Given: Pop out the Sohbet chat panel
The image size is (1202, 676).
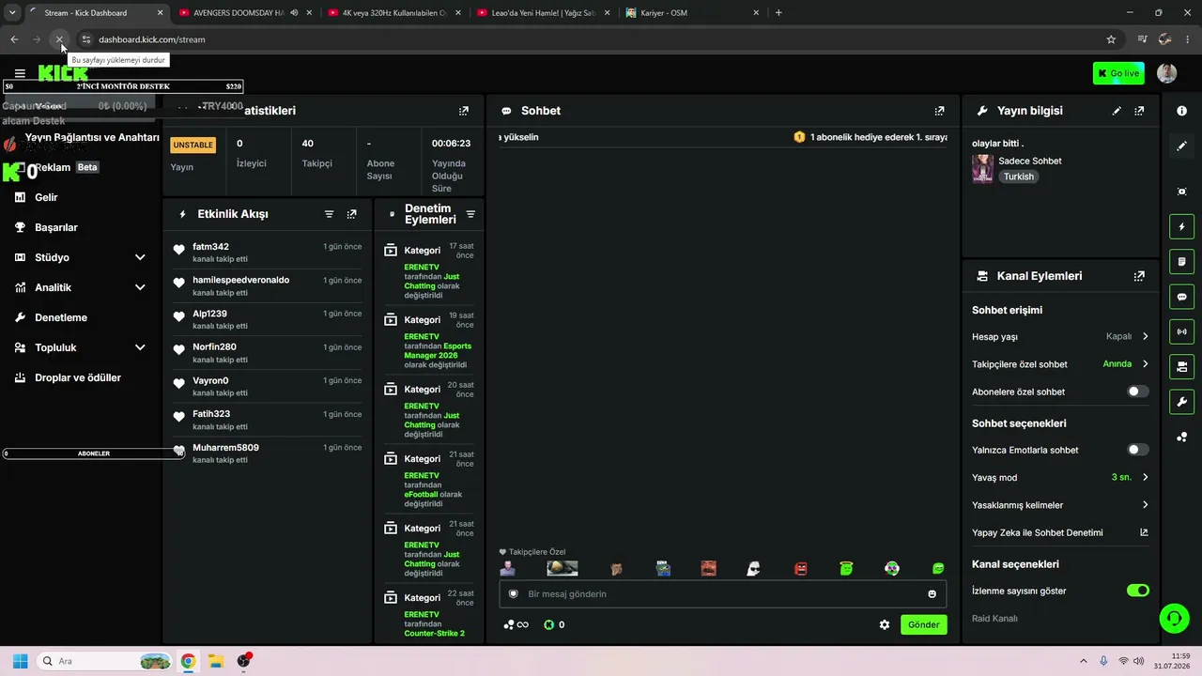Looking at the screenshot, I should (x=939, y=111).
